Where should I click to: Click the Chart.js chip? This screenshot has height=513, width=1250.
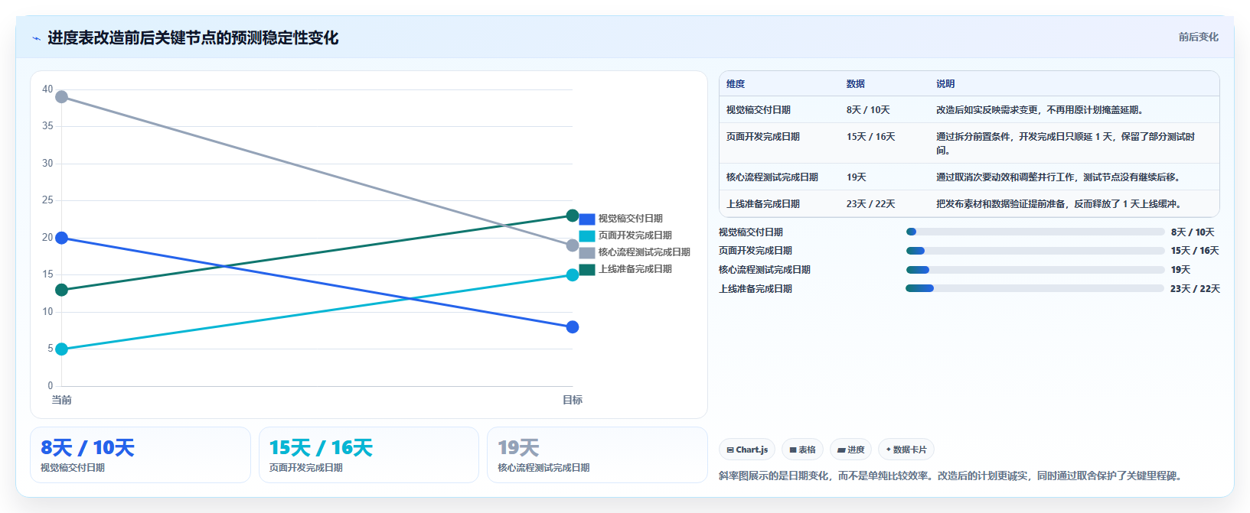[747, 450]
